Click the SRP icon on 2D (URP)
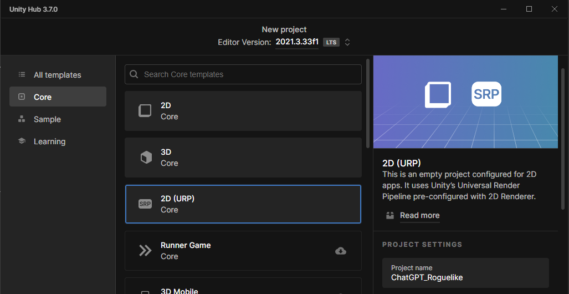 (x=145, y=204)
